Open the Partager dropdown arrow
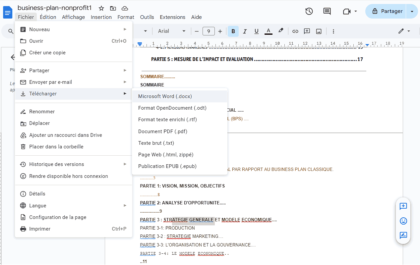The height and width of the screenshot is (265, 420). click(412, 11)
